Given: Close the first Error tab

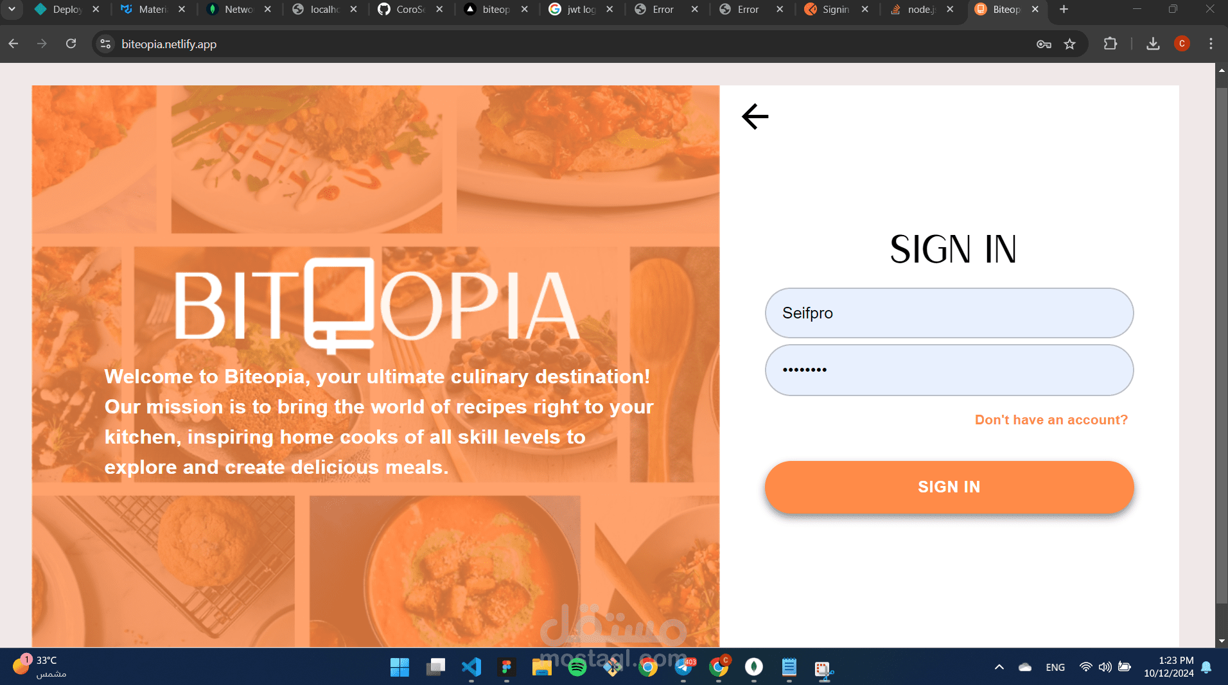Looking at the screenshot, I should pos(694,9).
